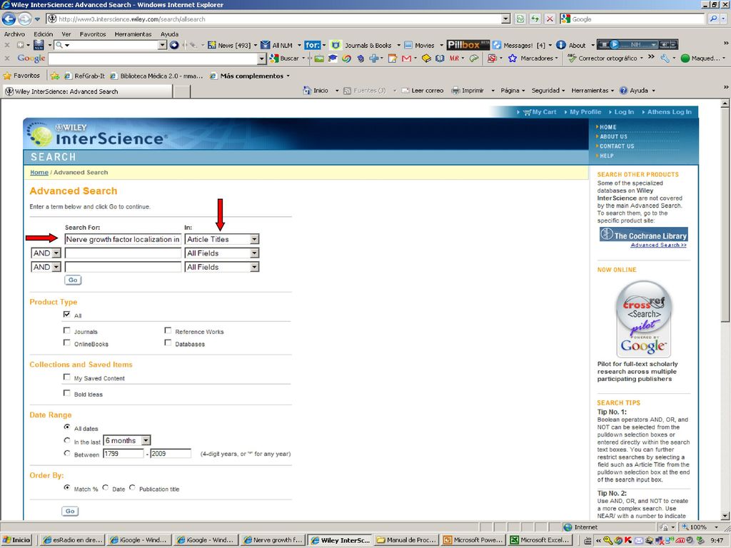Viewport: 731px width, 548px height.
Task: Stop page loading with the red X icon
Action: click(550, 19)
